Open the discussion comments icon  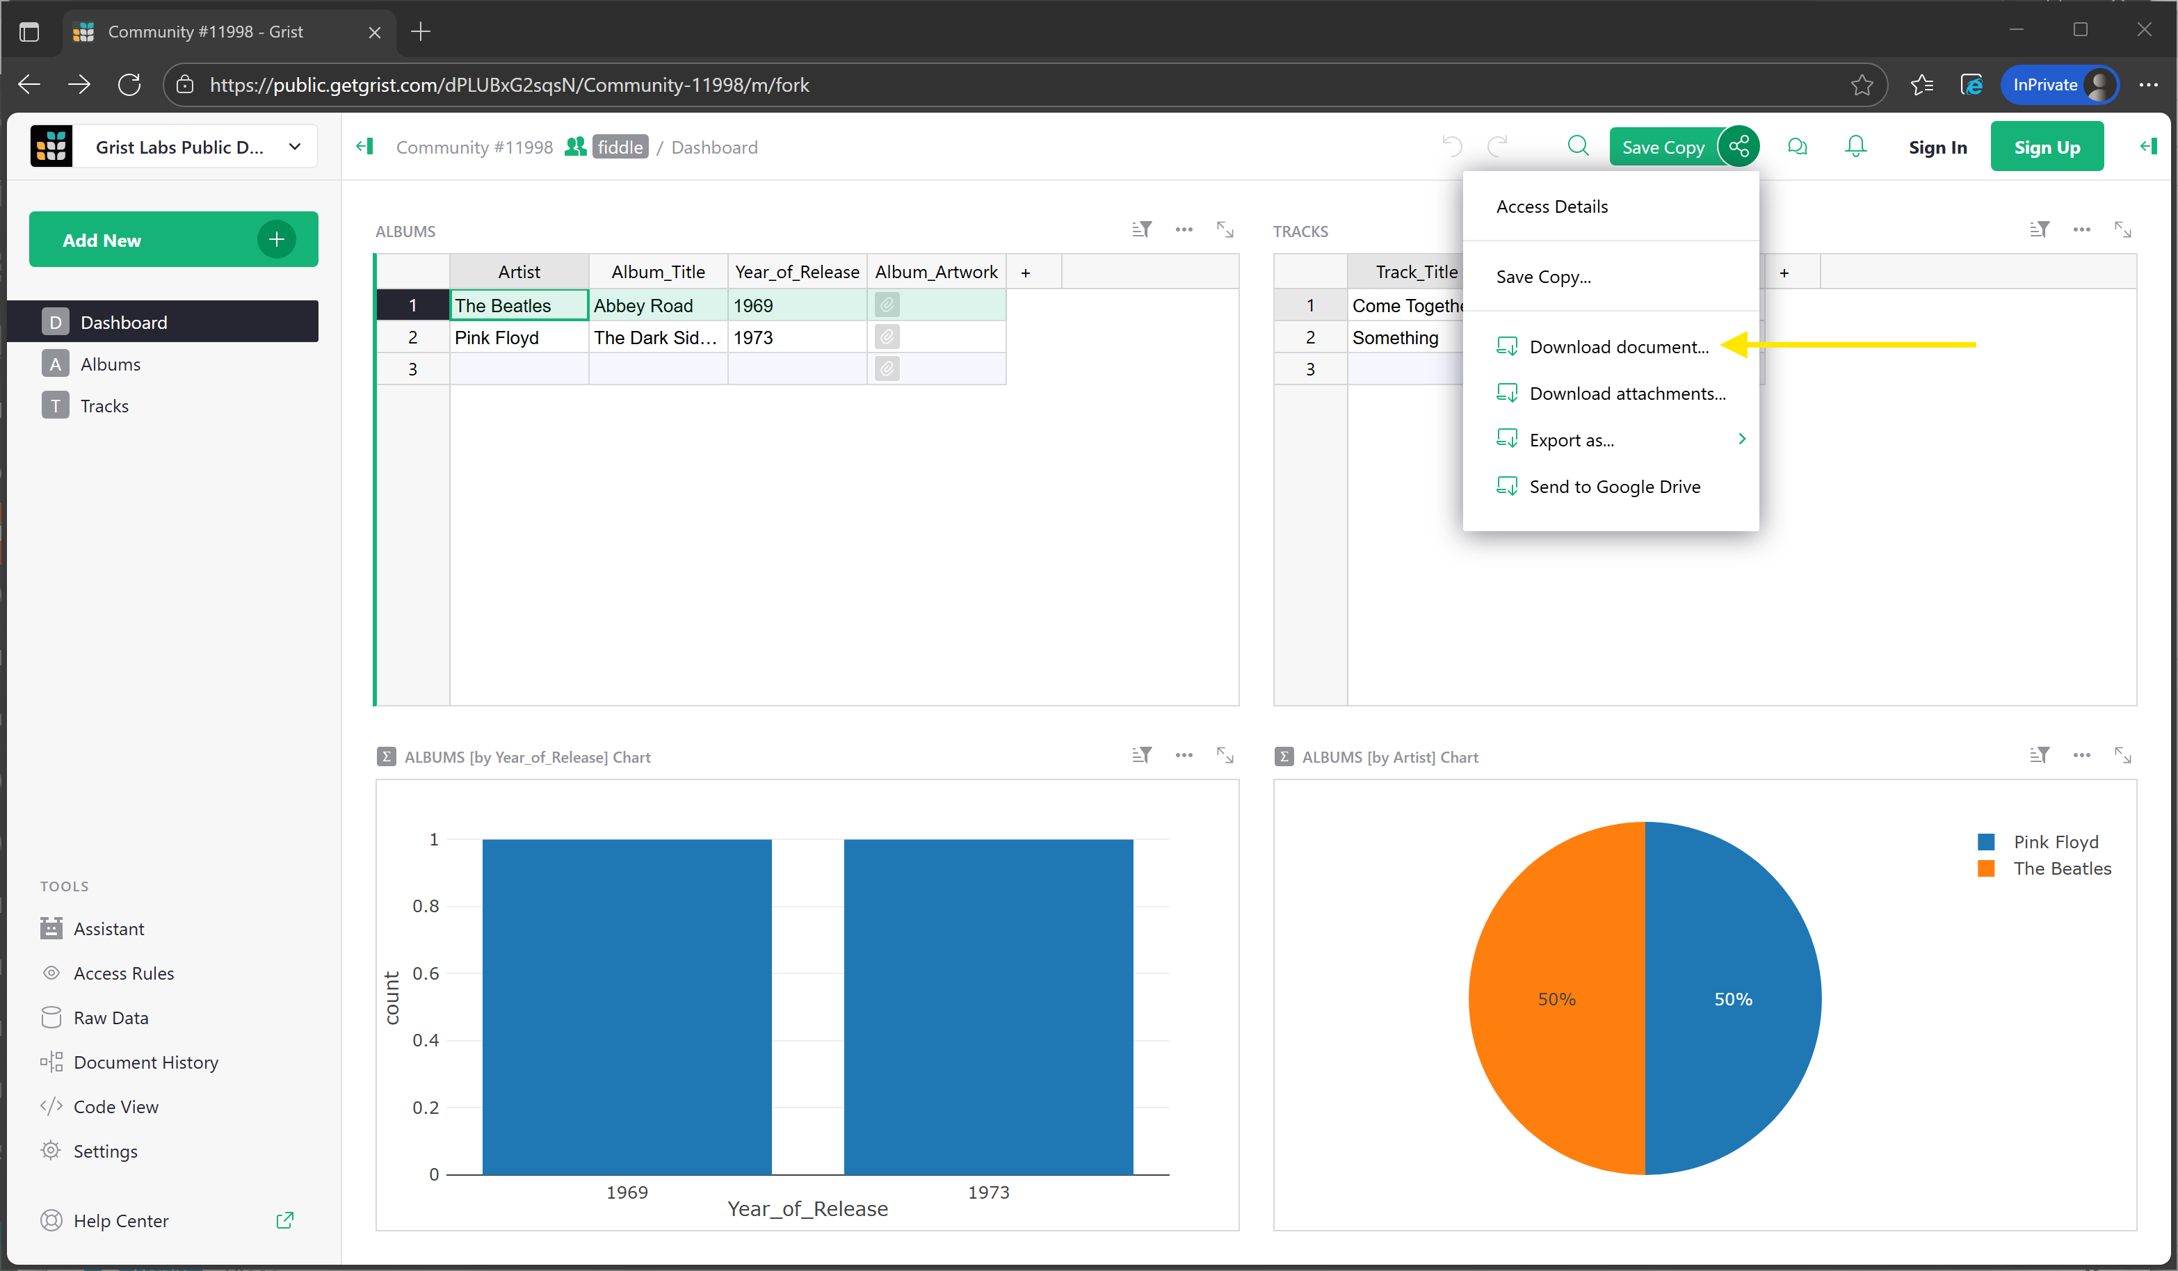click(x=1797, y=146)
